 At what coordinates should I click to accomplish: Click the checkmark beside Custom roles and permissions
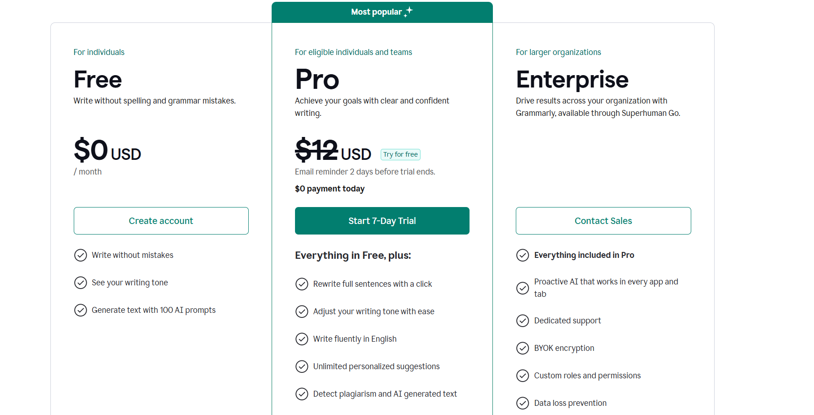tap(523, 376)
